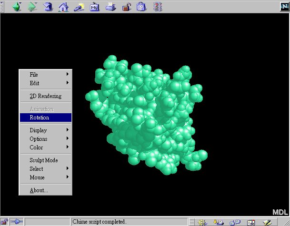Open the Inbox mail icon in the component bar
The width and height of the screenshot is (290, 226).
coord(219,222)
